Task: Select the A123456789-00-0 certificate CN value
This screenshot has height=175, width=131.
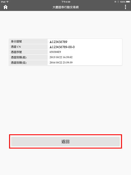Action: 62,47
